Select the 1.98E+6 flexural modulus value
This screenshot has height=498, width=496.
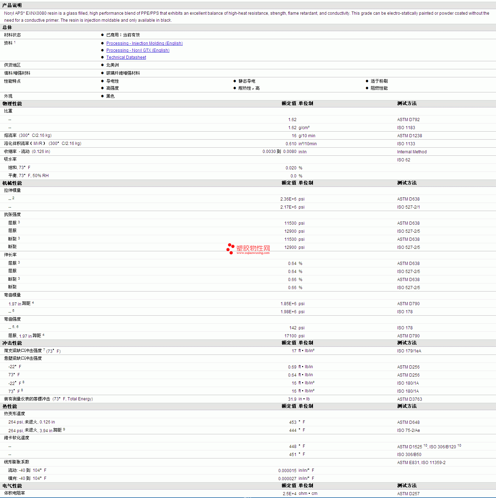click(288, 312)
